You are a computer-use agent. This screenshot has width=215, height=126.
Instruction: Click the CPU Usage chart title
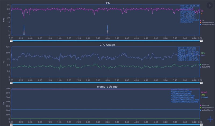coord(107,45)
